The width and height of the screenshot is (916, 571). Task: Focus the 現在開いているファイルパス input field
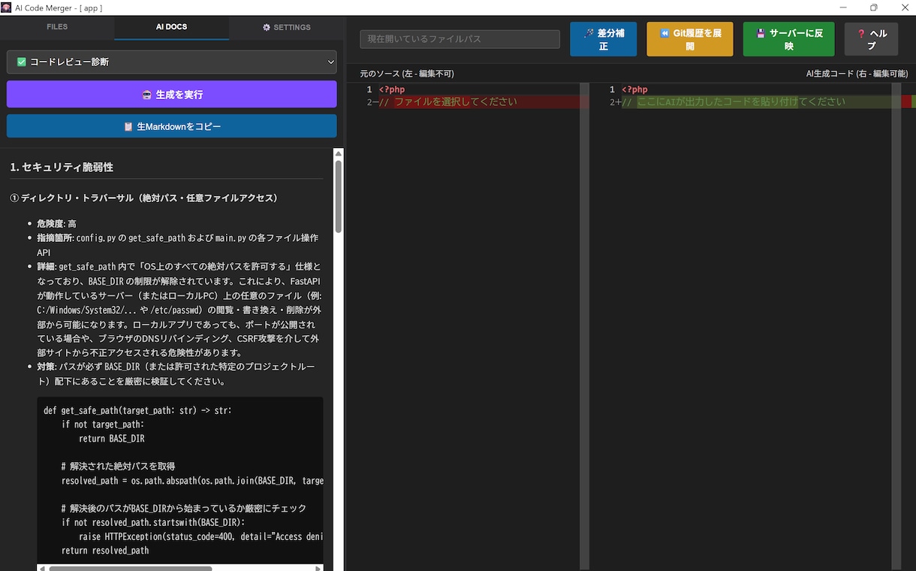460,39
